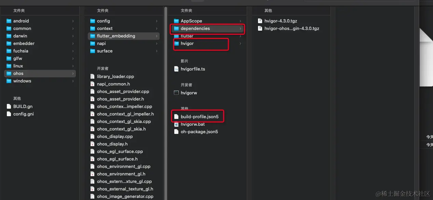Click the windows folder icon
This screenshot has width=433, height=200.
click(x=9, y=81)
